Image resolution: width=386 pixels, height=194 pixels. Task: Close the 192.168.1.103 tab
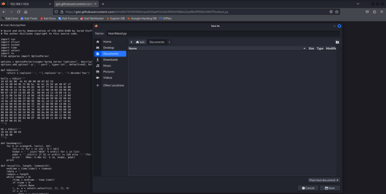click(x=50, y=4)
